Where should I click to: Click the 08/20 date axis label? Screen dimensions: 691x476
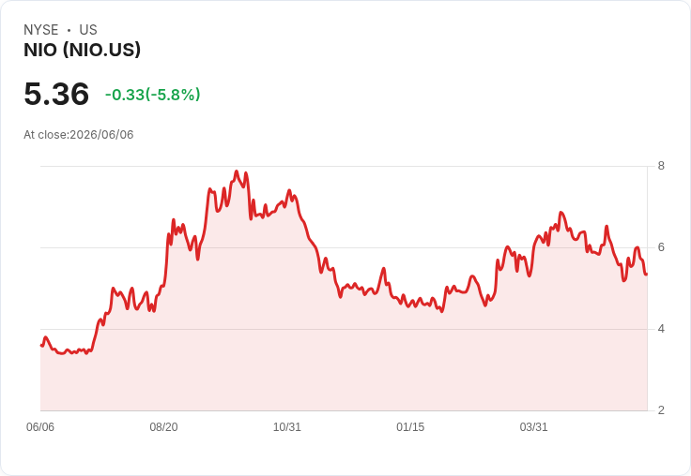163,427
